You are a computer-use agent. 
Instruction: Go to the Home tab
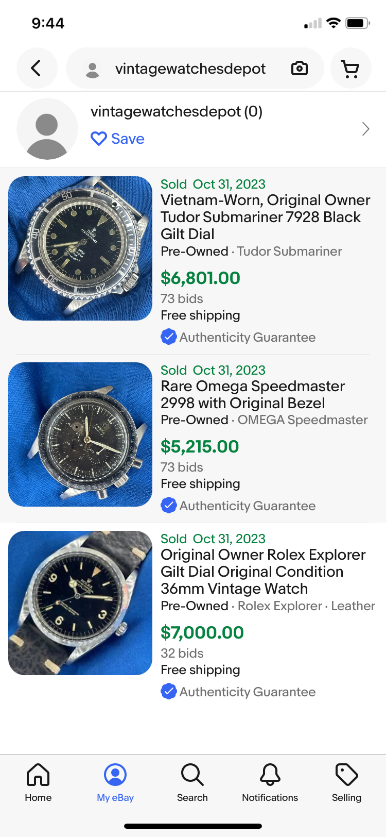(38, 782)
